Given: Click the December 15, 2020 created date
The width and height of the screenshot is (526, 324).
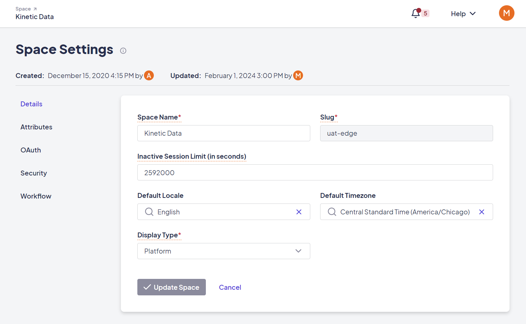Looking at the screenshot, I should pos(91,76).
